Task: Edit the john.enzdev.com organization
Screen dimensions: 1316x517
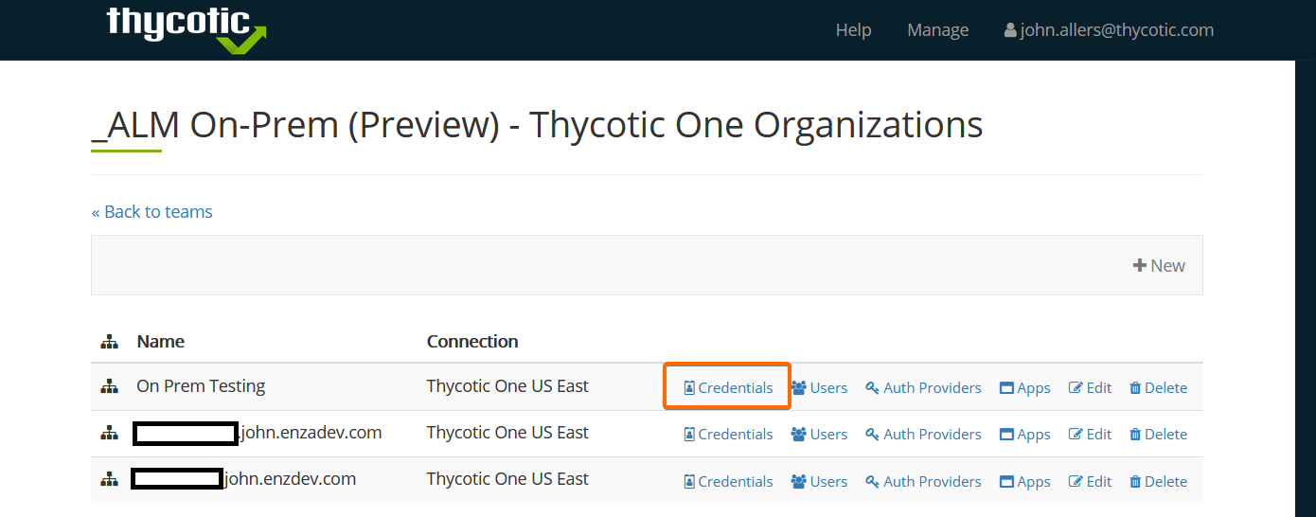Action: point(1090,481)
